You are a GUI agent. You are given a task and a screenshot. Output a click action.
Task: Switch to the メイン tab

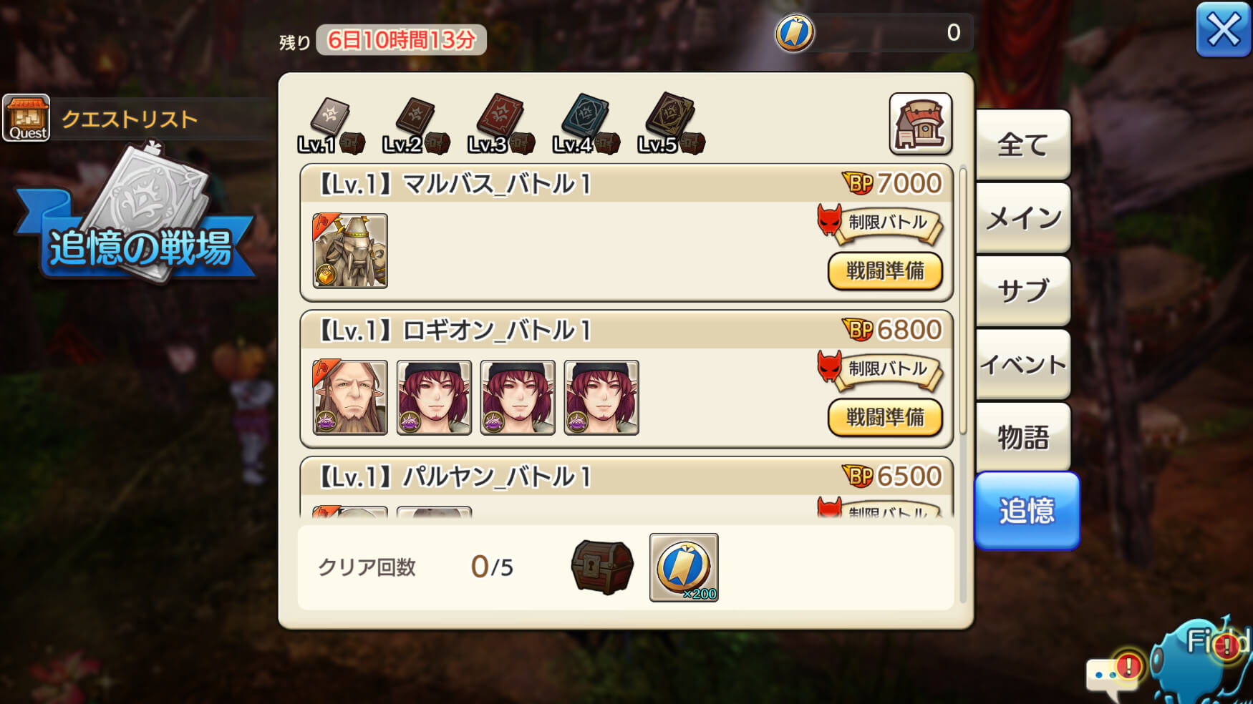1023,218
